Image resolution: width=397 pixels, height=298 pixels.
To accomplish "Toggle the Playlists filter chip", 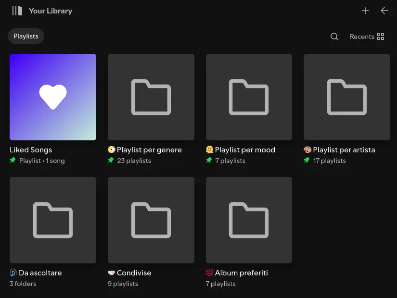I will tap(26, 37).
